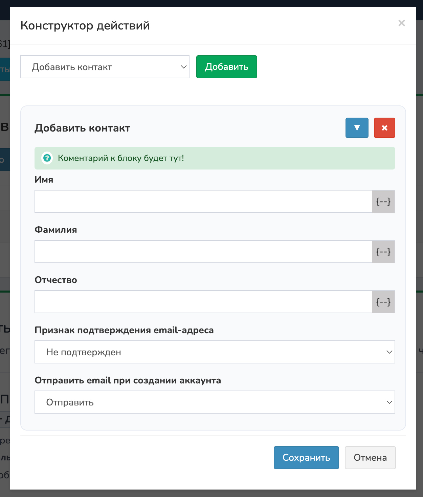Focus the Имя text input

click(x=203, y=201)
